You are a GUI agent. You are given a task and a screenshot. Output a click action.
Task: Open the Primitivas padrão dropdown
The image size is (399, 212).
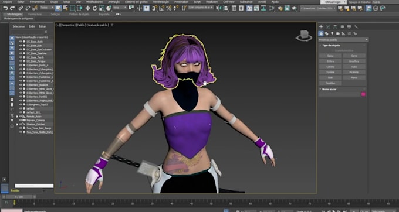pyautogui.click(x=343, y=40)
